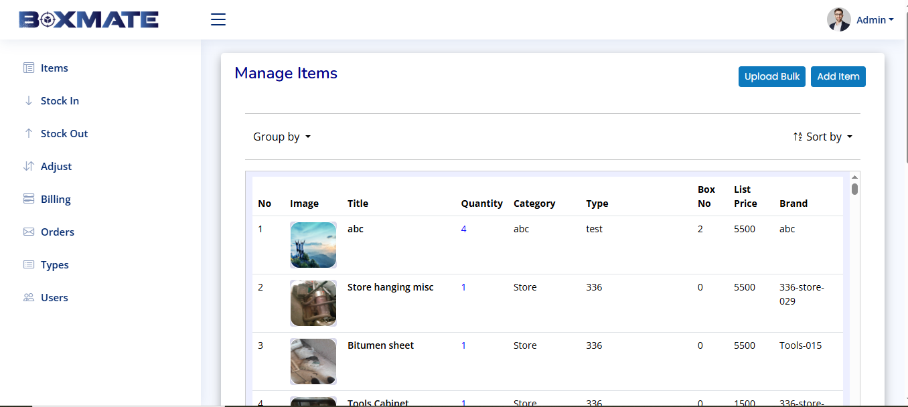Viewport: 908px width, 407px height.
Task: Open the Users menu item
Action: [x=54, y=297]
